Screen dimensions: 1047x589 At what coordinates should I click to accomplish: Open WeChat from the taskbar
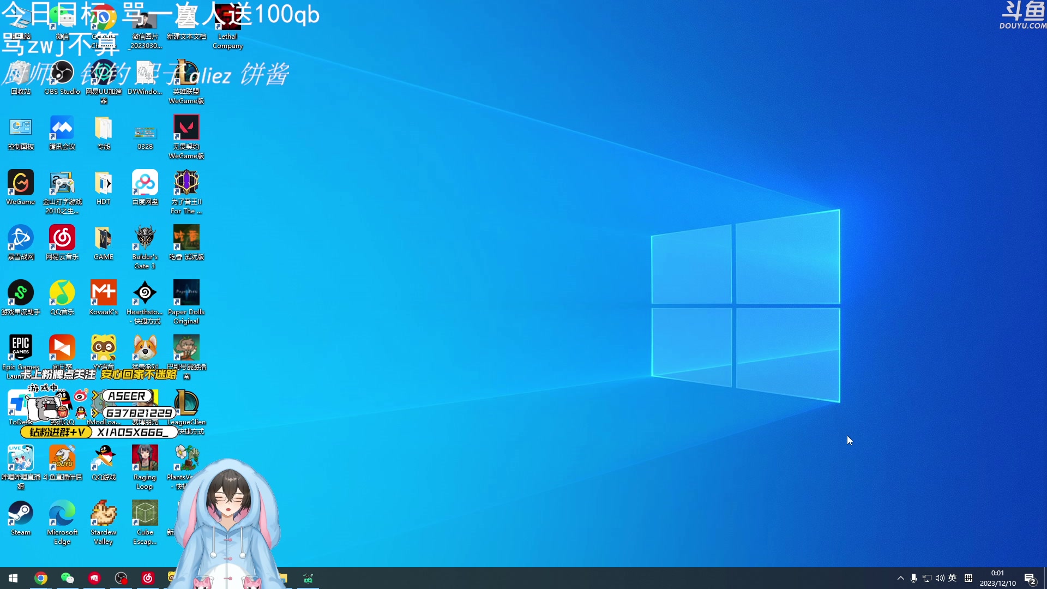(68, 578)
